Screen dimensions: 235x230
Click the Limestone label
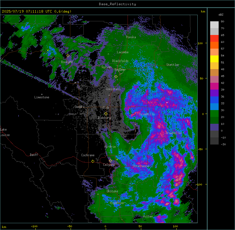42,97
